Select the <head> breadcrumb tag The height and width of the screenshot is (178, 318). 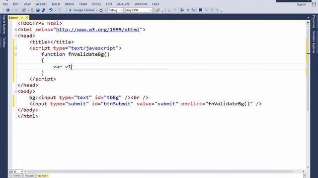[30, 176]
